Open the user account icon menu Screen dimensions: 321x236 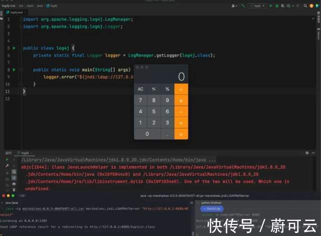233,6
